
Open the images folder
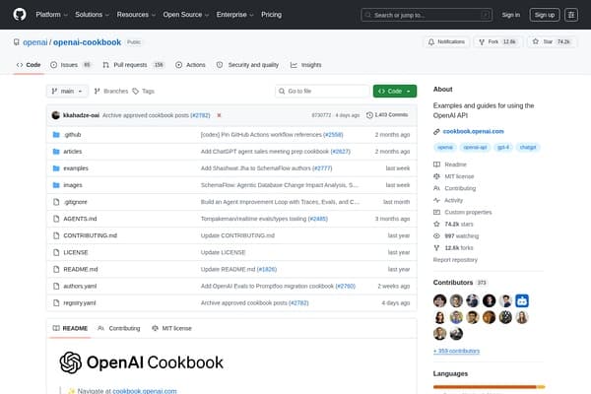(x=73, y=185)
